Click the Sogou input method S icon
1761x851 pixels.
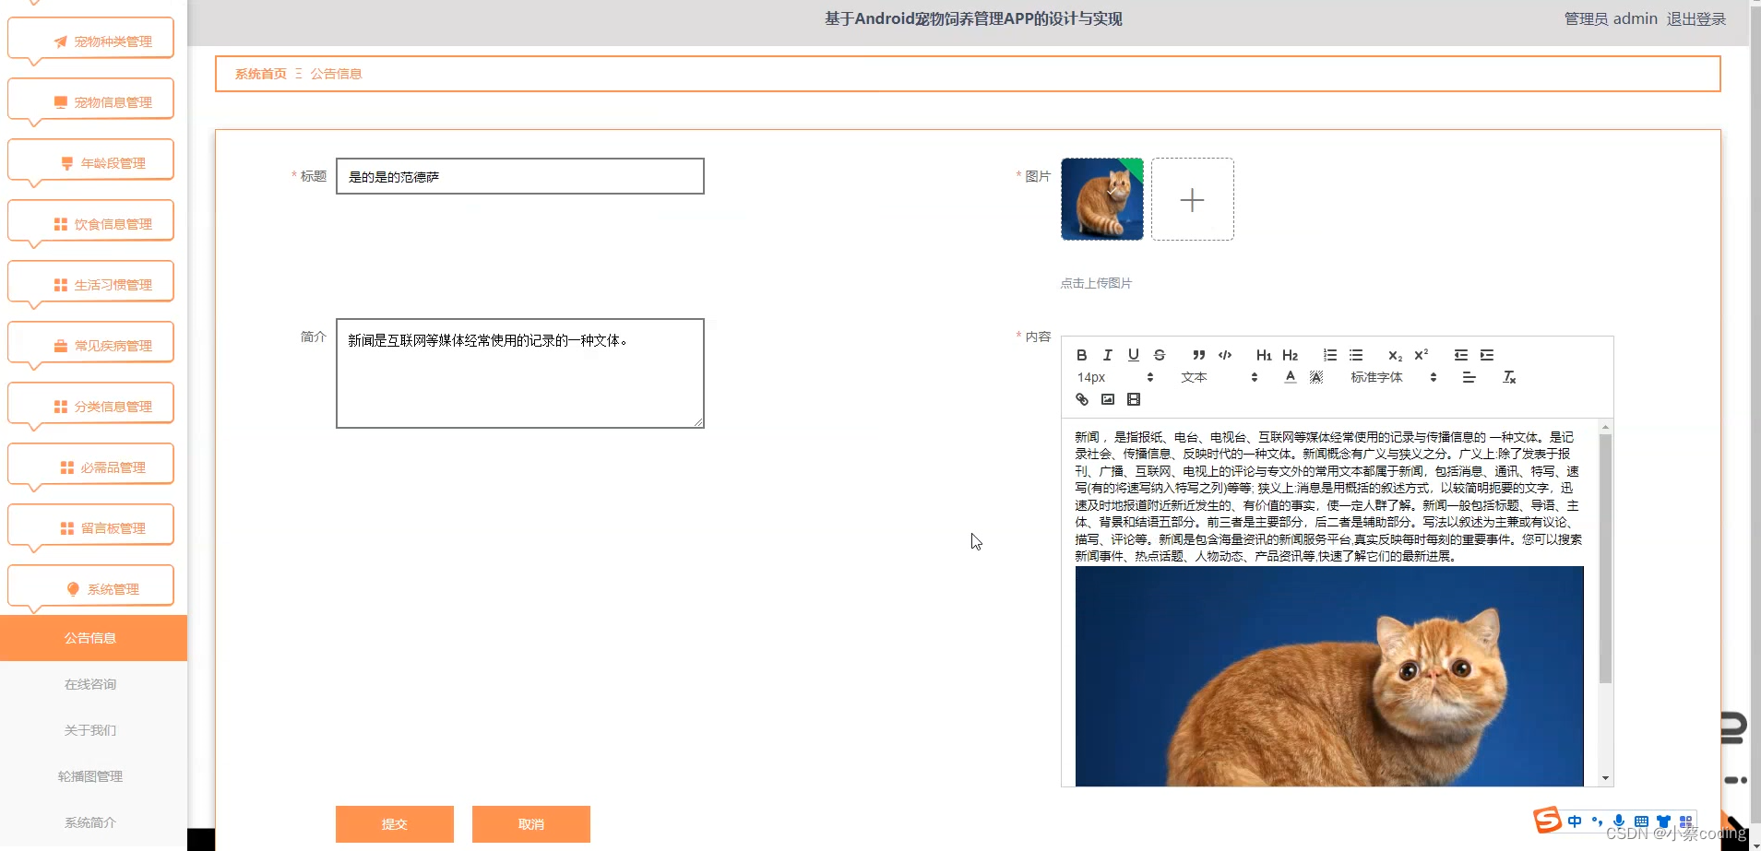[x=1547, y=820]
